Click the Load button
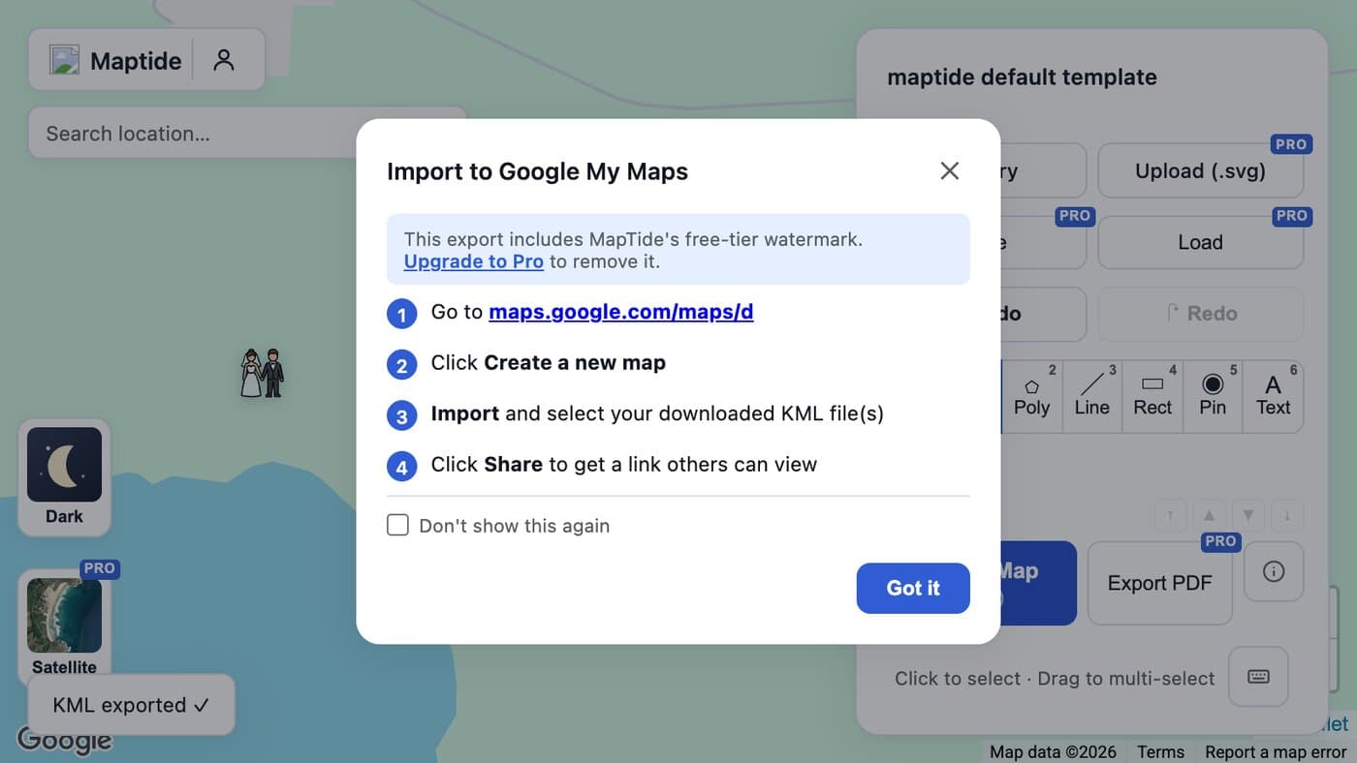 [1200, 242]
